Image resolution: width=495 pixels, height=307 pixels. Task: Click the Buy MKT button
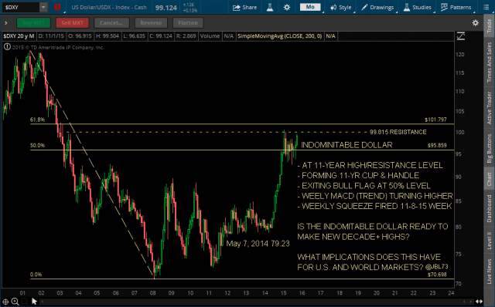[33, 22]
